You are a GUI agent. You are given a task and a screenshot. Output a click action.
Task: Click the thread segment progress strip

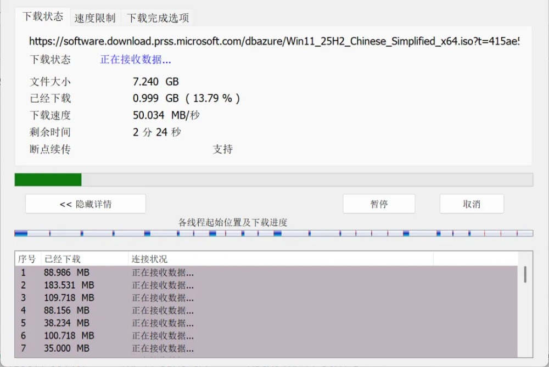pos(273,234)
